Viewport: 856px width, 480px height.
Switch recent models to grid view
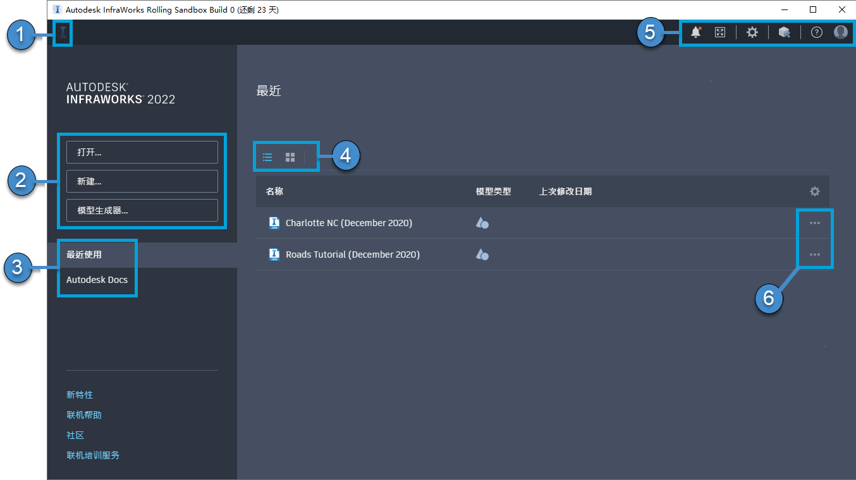point(290,157)
